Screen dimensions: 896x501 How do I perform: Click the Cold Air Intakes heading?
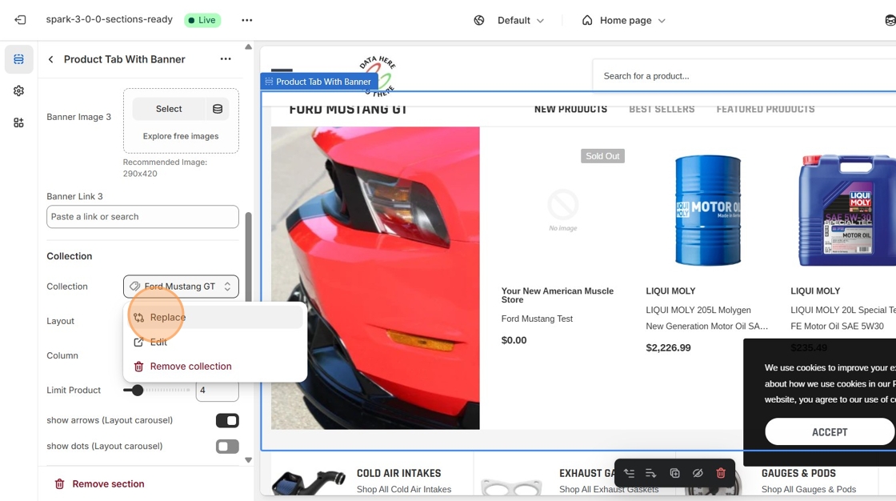(x=399, y=474)
